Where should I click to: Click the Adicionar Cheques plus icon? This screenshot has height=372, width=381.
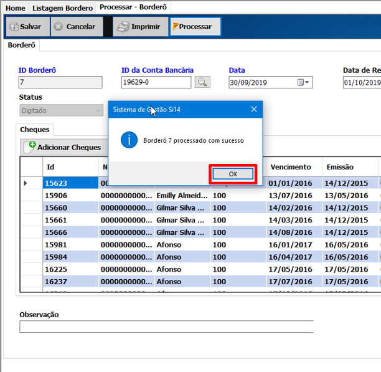tap(30, 147)
